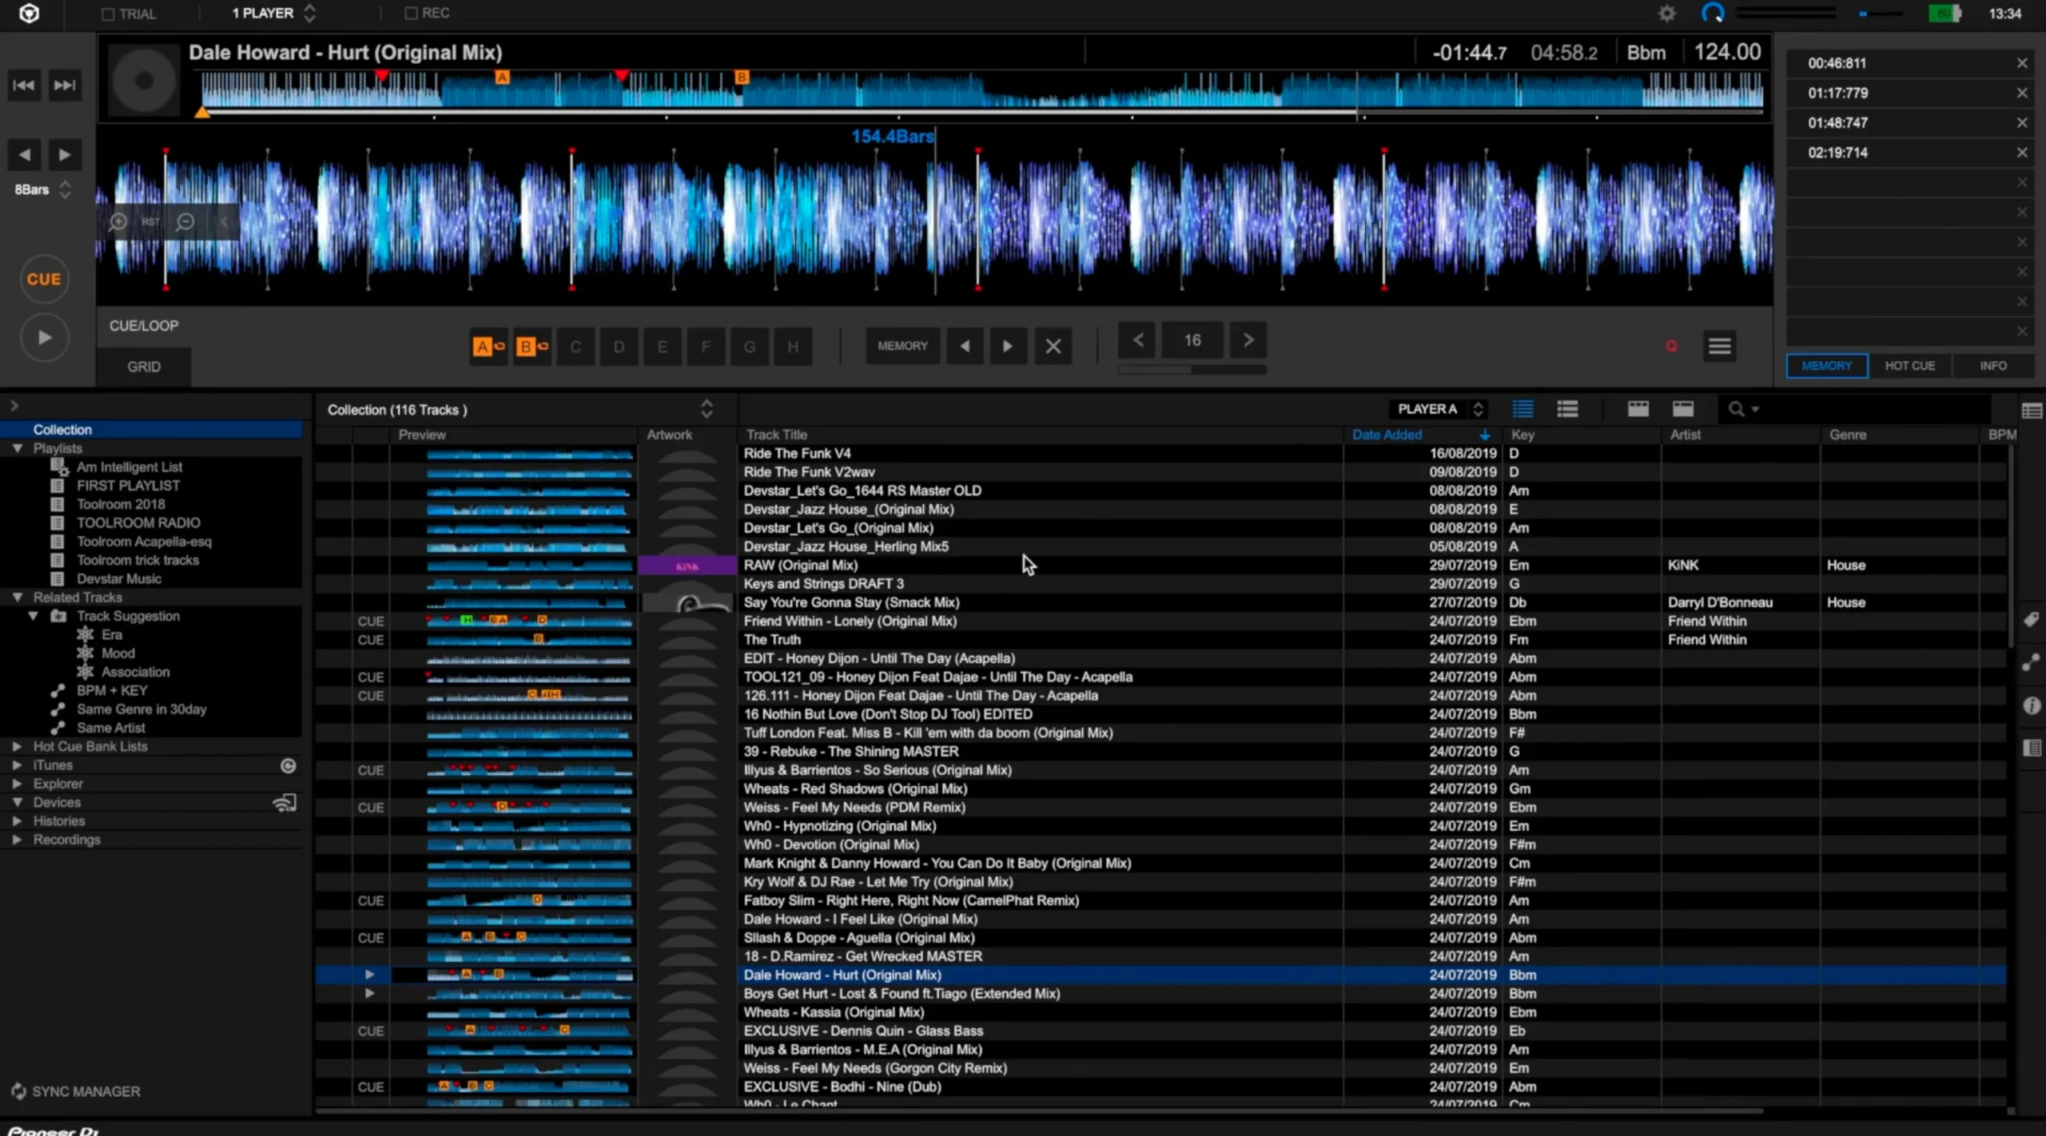This screenshot has height=1136, width=2046.
Task: Open related tracks icon on right sidebar
Action: pos(2031,662)
